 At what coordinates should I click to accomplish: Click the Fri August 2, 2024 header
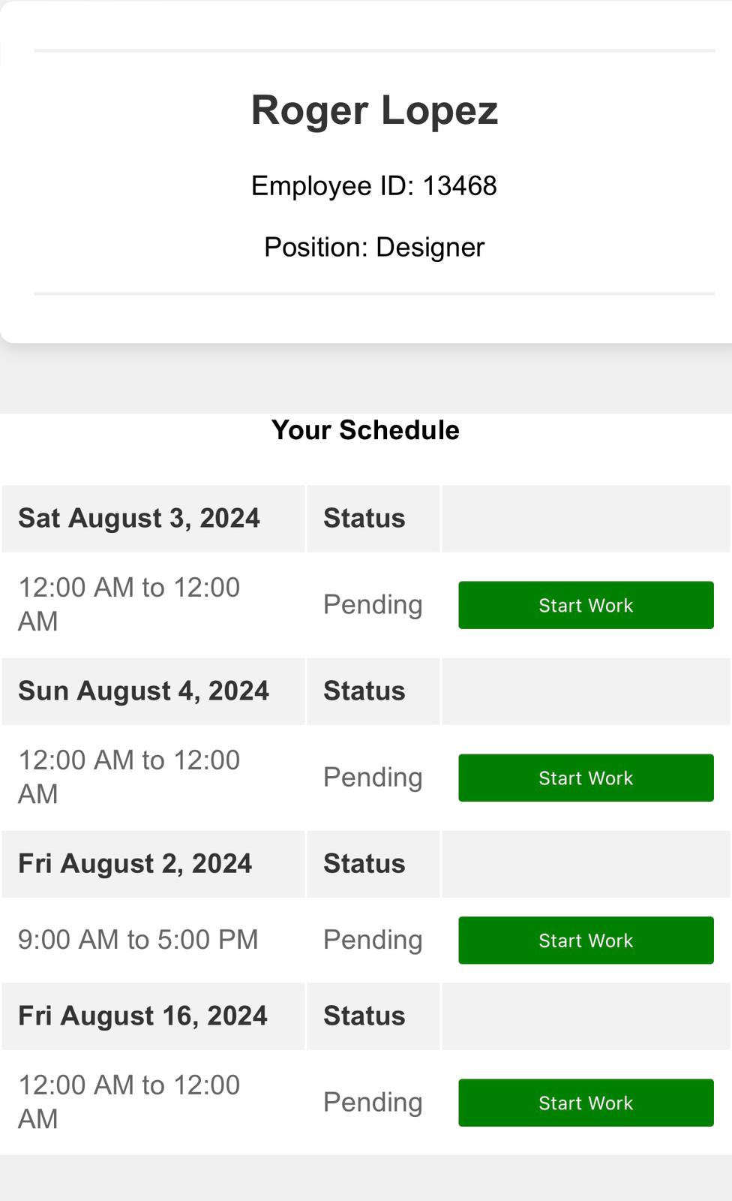pyautogui.click(x=135, y=864)
